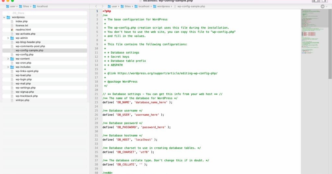Screen dimensions: 332x174
Task: Click the wp-load.php document icon
Action: point(12,75)
